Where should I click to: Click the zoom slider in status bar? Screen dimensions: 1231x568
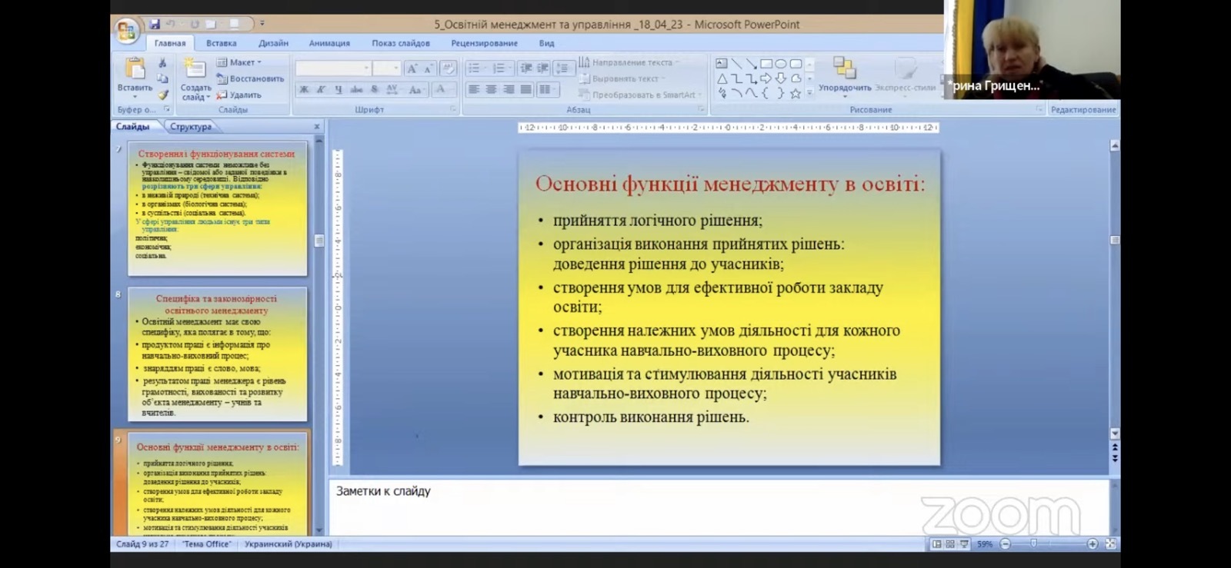point(1034,543)
